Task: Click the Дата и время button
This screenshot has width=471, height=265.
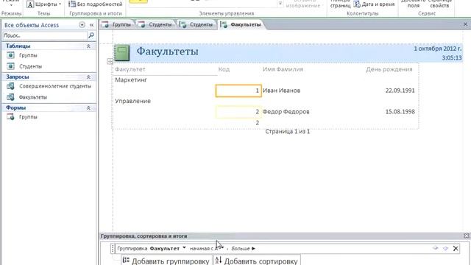Action: tap(374, 4)
